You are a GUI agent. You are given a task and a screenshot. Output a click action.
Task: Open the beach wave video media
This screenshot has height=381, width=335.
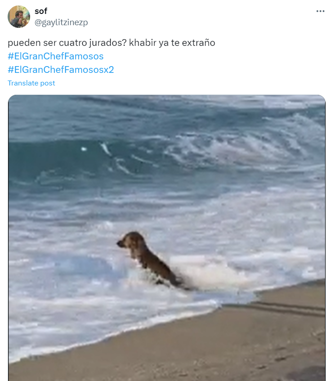coord(167,238)
